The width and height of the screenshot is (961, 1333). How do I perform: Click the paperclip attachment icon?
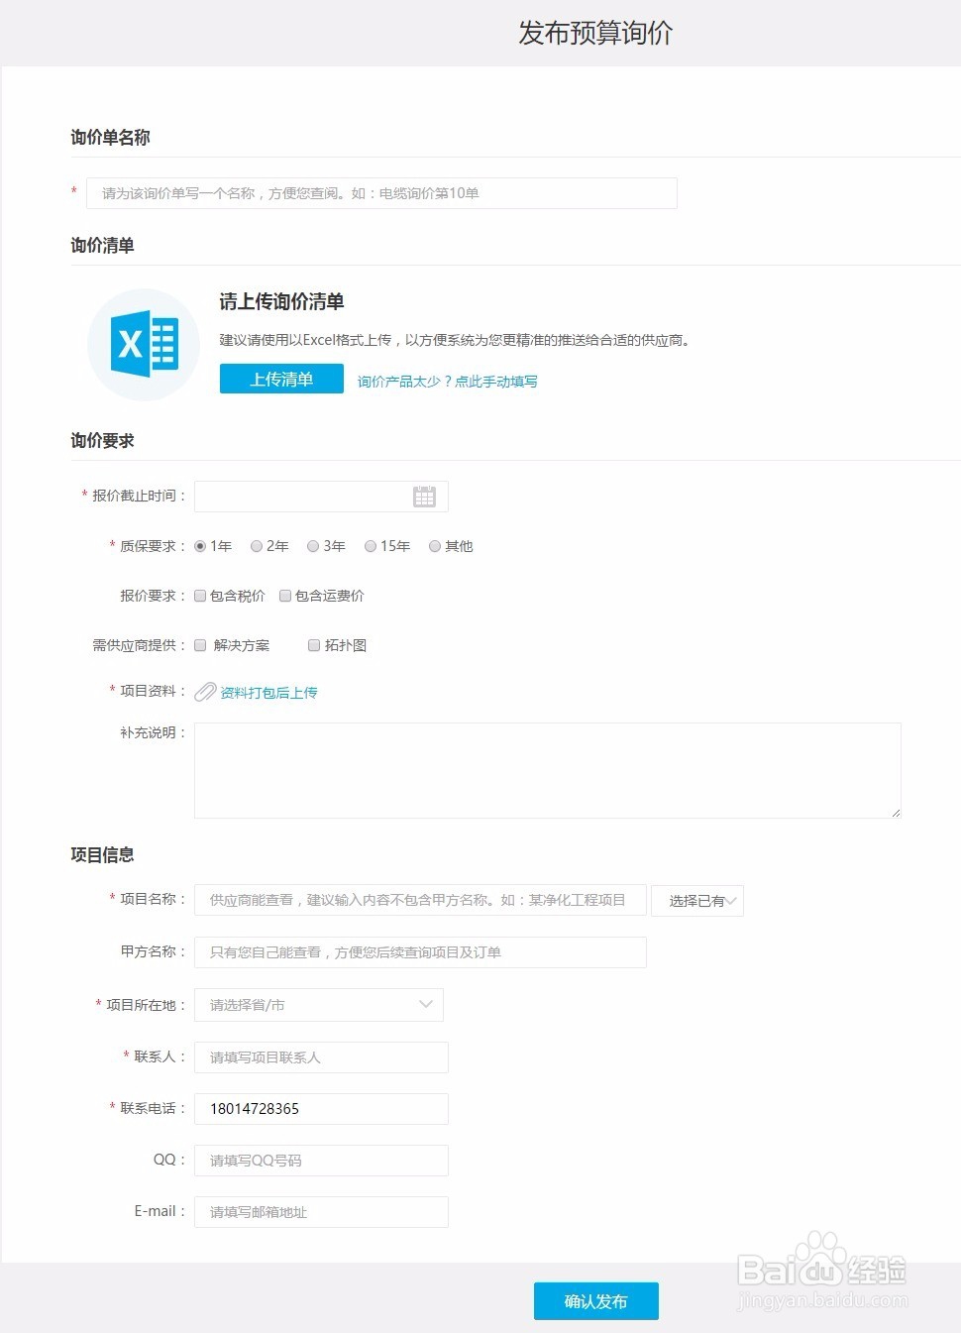[205, 692]
